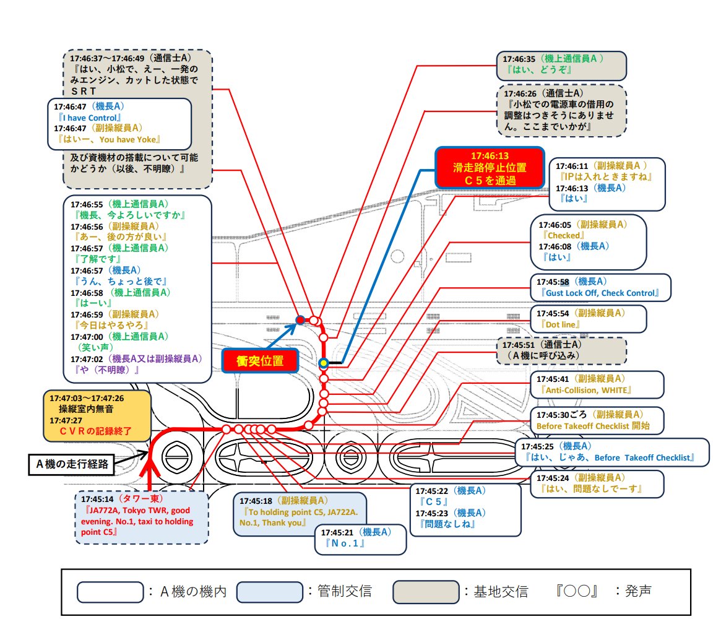This screenshot has width=721, height=619.
Task: Click the 17:46:37〜17:46:49 (通信士A) heading
Action: click(131, 58)
